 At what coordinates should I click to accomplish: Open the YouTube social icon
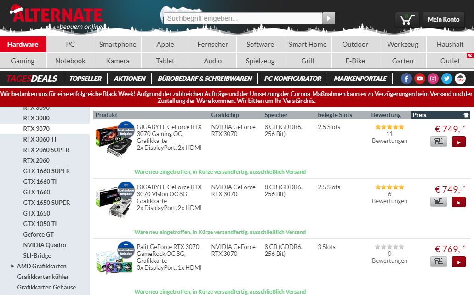pos(420,79)
